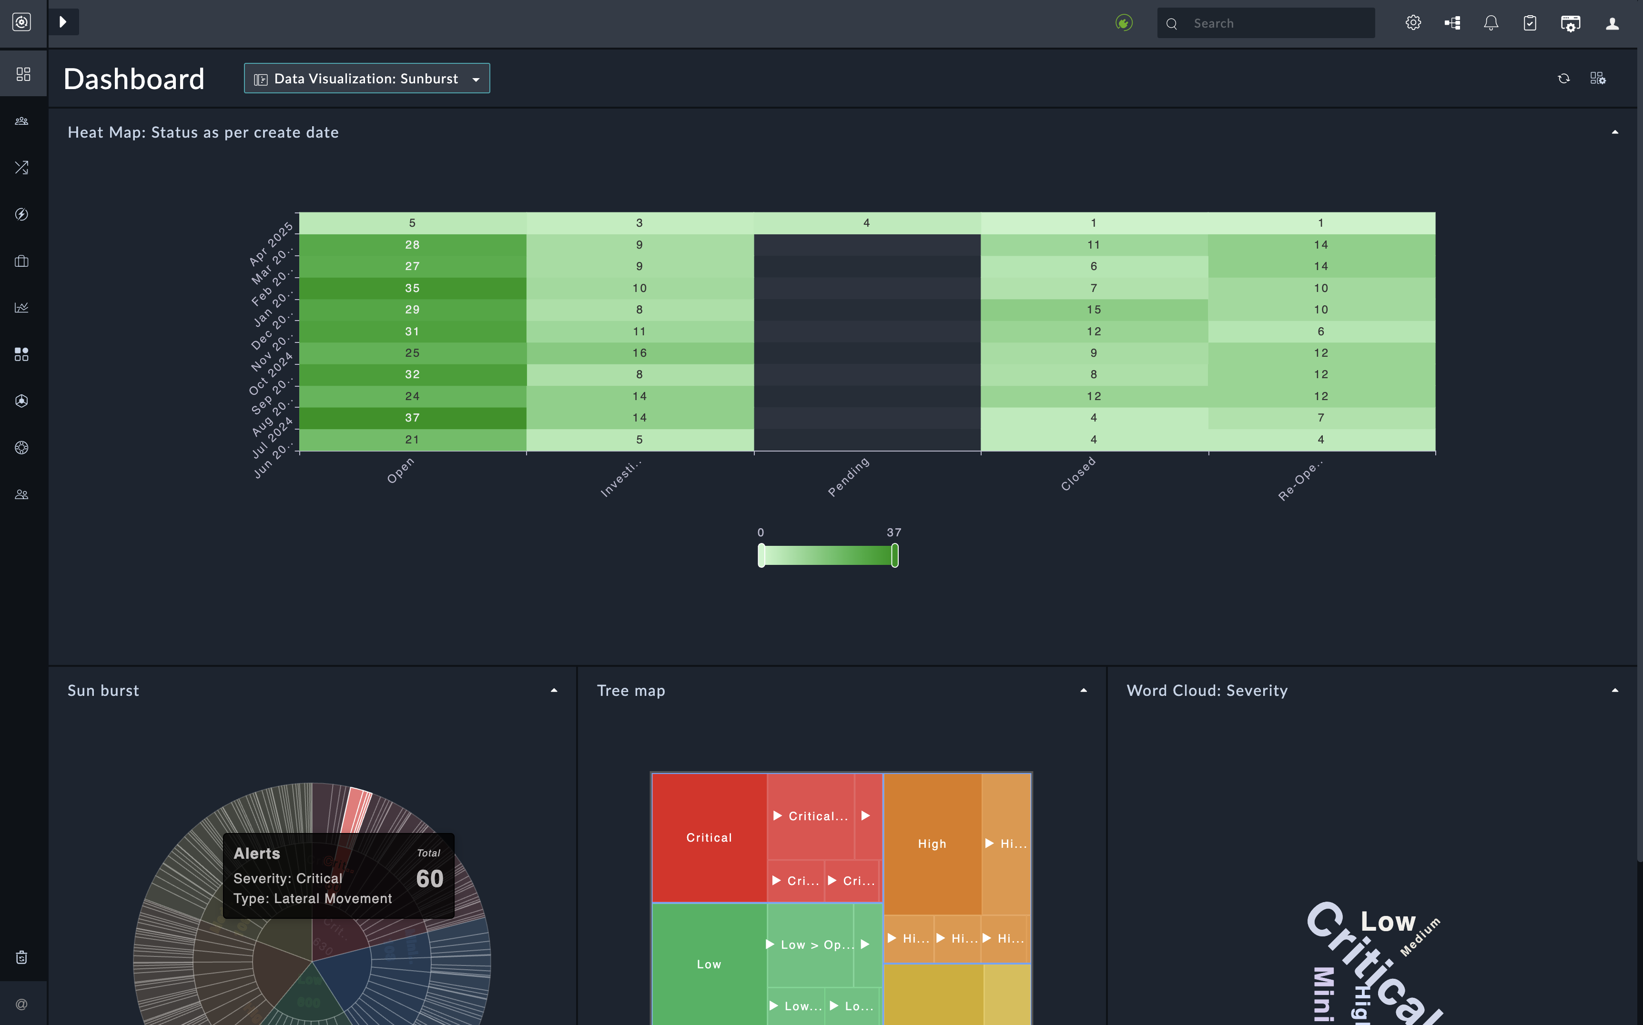
Task: Select the Dashboard icon in left sidebar
Action: pos(23,74)
